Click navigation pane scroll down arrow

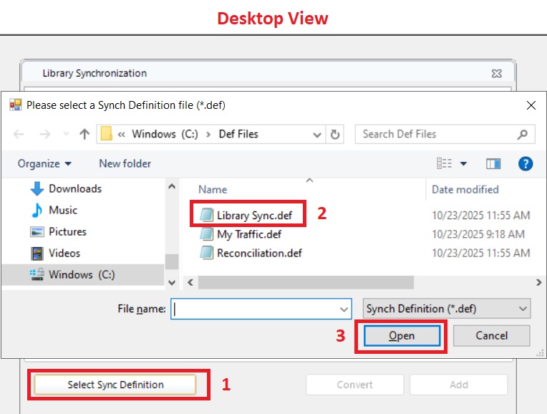[172, 282]
